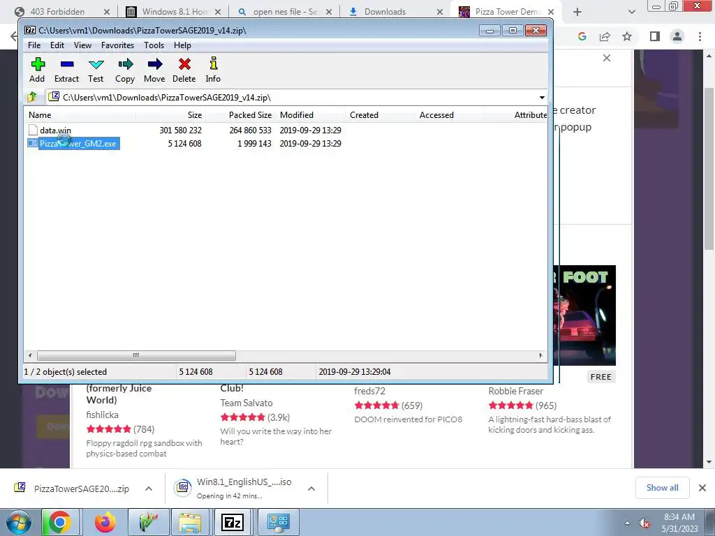This screenshot has width=715, height=536.
Task: Open the File menu in 7-Zip
Action: (x=34, y=45)
